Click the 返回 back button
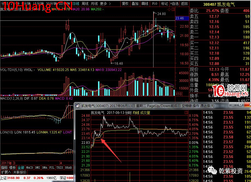This screenshot has height=182, width=251. 184,4
